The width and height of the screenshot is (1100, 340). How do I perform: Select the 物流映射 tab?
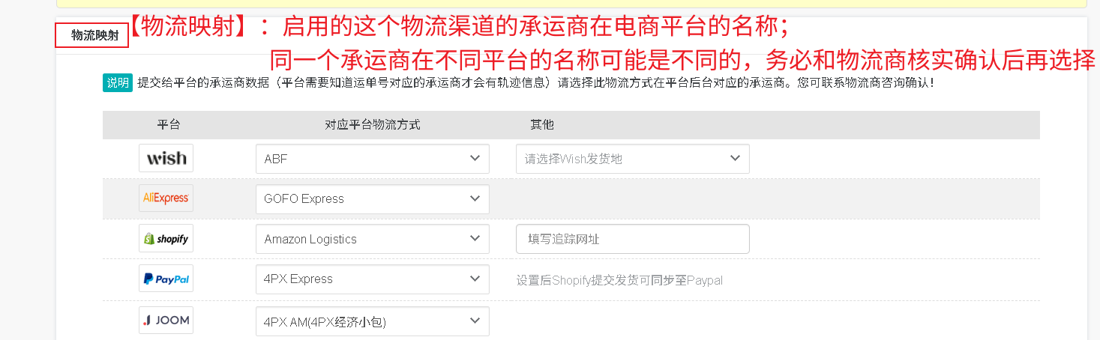coord(92,35)
